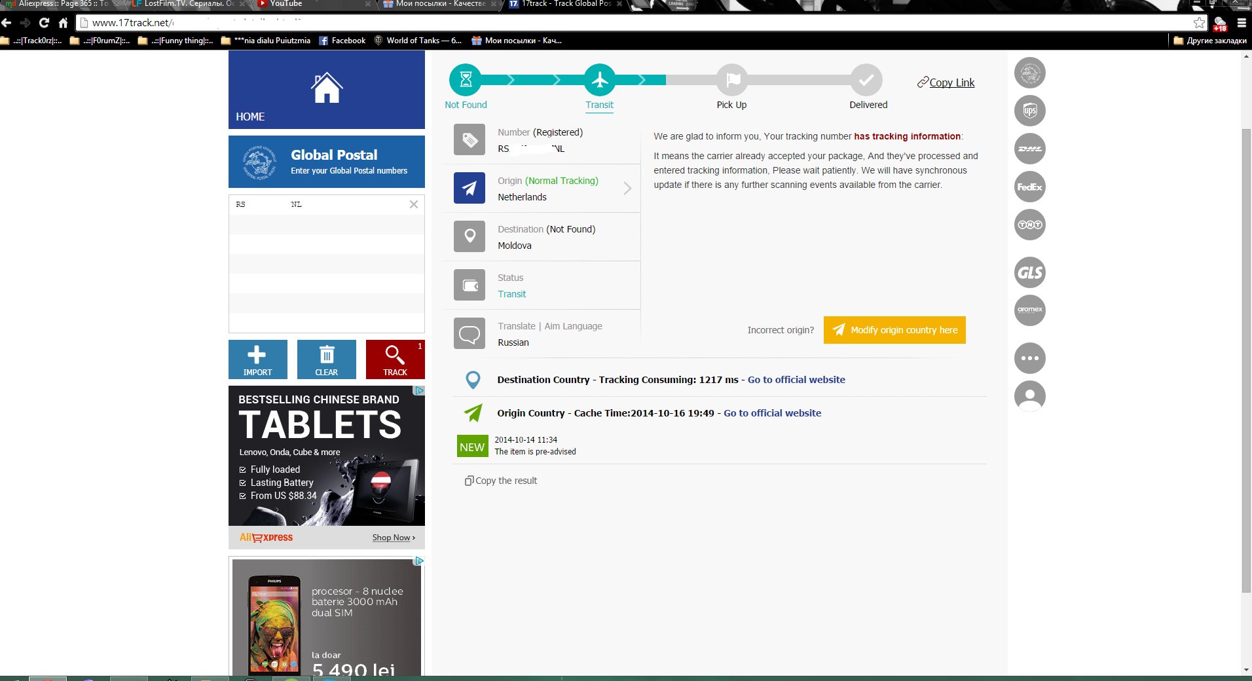Click Copy the result
Screen dimensions: 1252x681
[x=501, y=481]
